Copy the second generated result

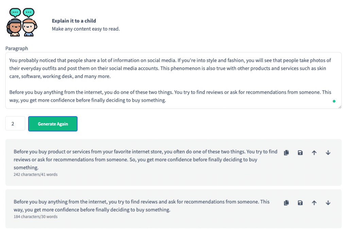pyautogui.click(x=286, y=203)
